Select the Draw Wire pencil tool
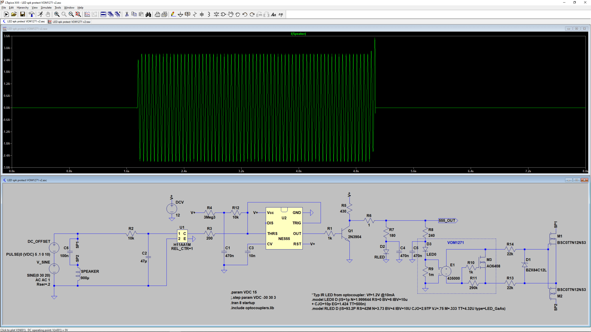 (x=173, y=14)
